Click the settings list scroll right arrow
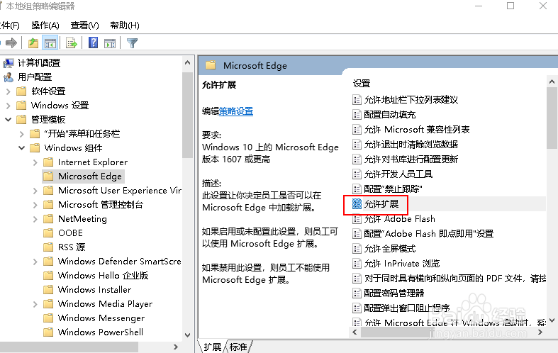This screenshot has height=353, width=558. (540, 332)
